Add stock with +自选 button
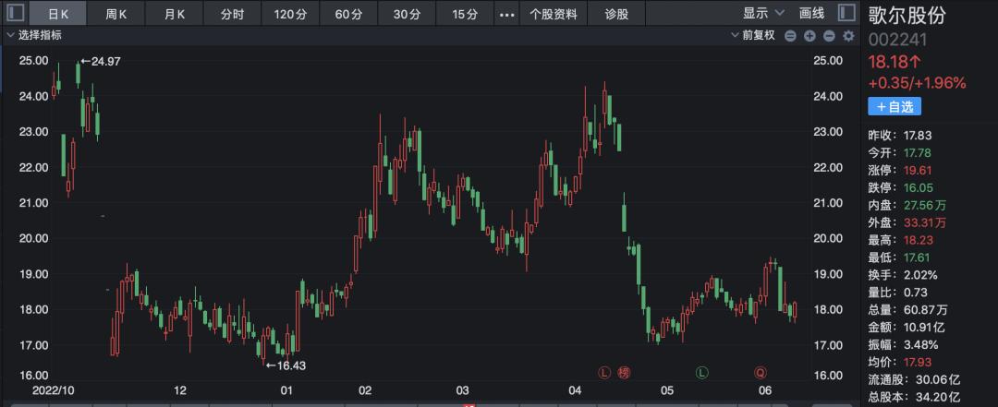Viewport: 998px width, 407px height. [x=894, y=106]
